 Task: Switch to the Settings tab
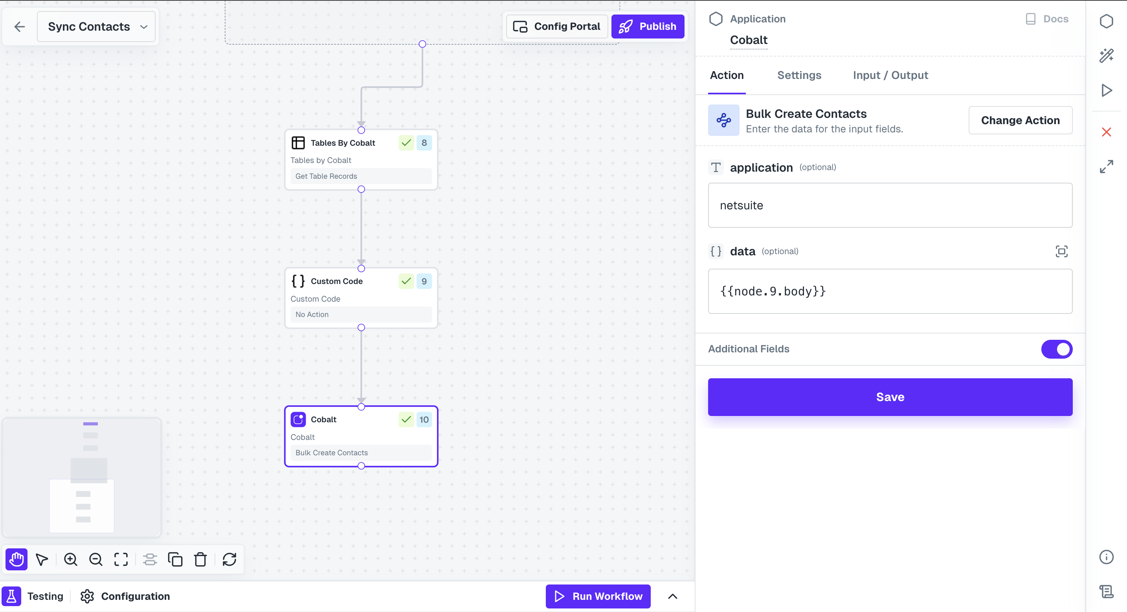pyautogui.click(x=799, y=75)
